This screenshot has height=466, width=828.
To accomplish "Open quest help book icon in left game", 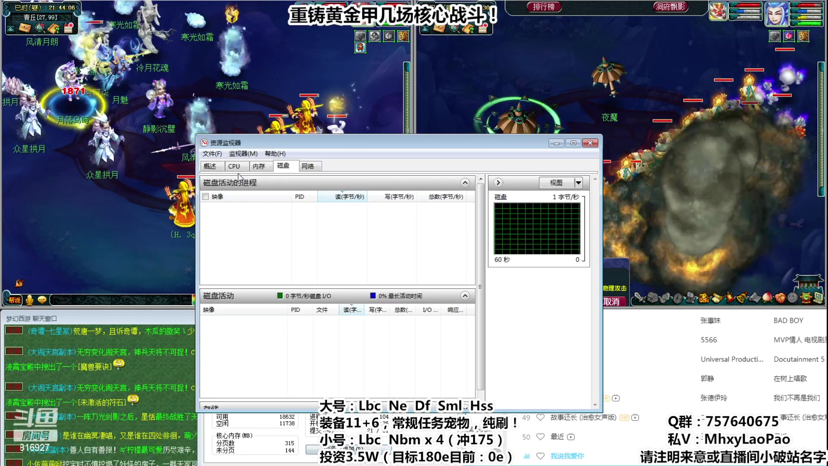I will point(54,28).
